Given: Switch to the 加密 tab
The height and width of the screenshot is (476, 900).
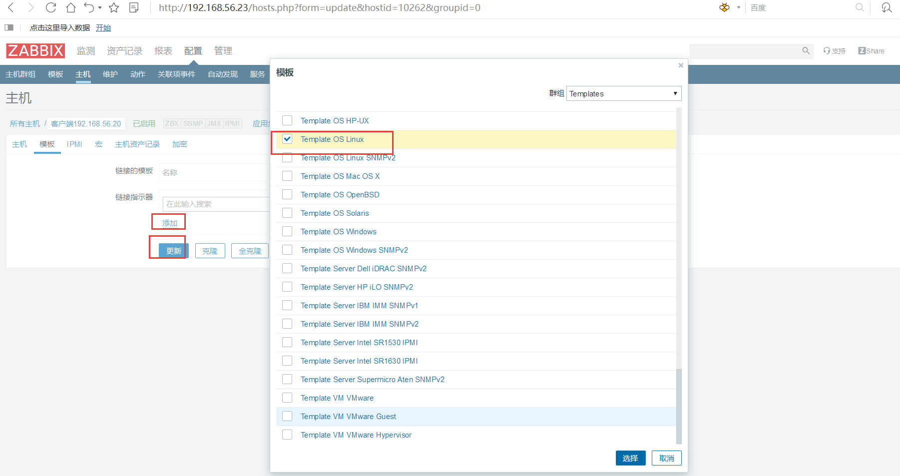Looking at the screenshot, I should point(180,144).
